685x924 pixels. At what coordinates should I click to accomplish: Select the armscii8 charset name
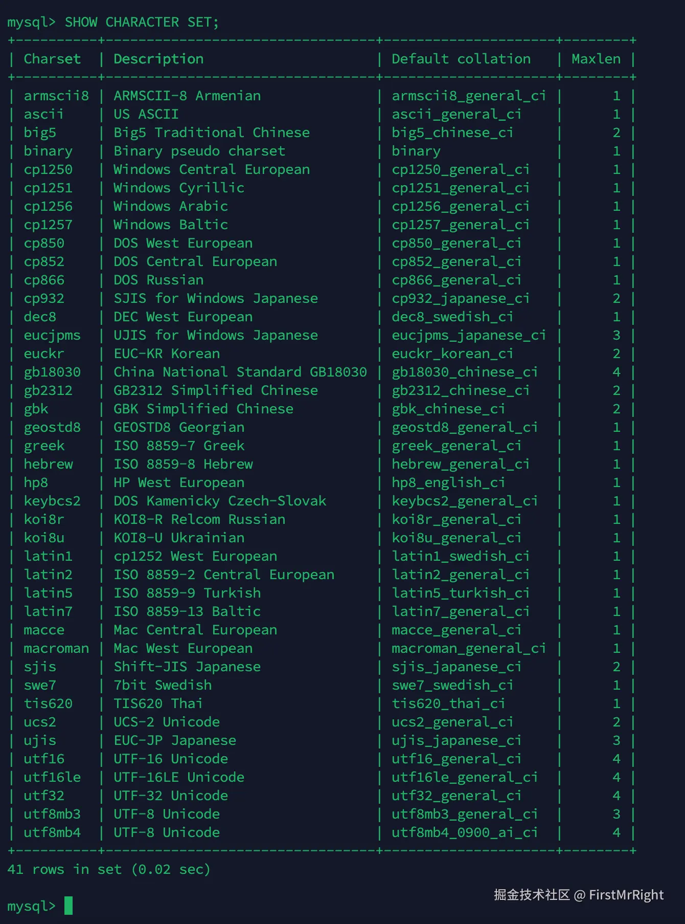(x=56, y=96)
